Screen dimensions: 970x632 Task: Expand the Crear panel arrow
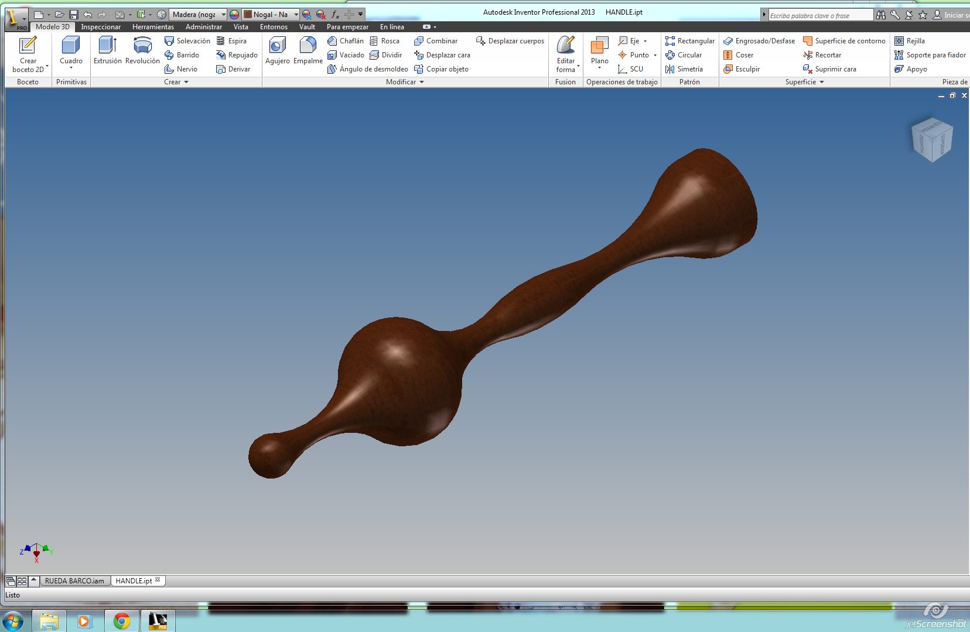click(186, 82)
